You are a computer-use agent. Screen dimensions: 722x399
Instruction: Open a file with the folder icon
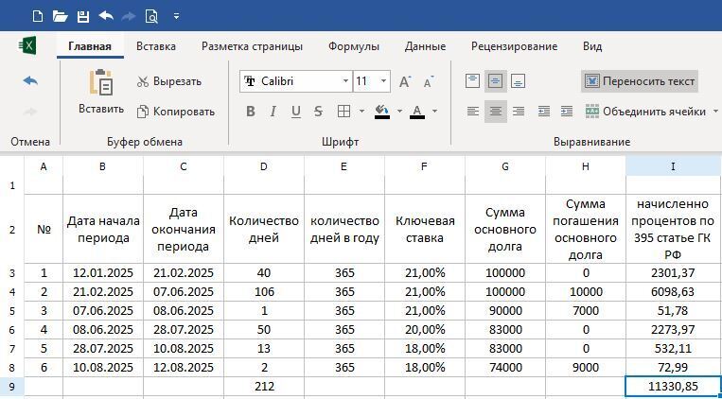click(61, 17)
